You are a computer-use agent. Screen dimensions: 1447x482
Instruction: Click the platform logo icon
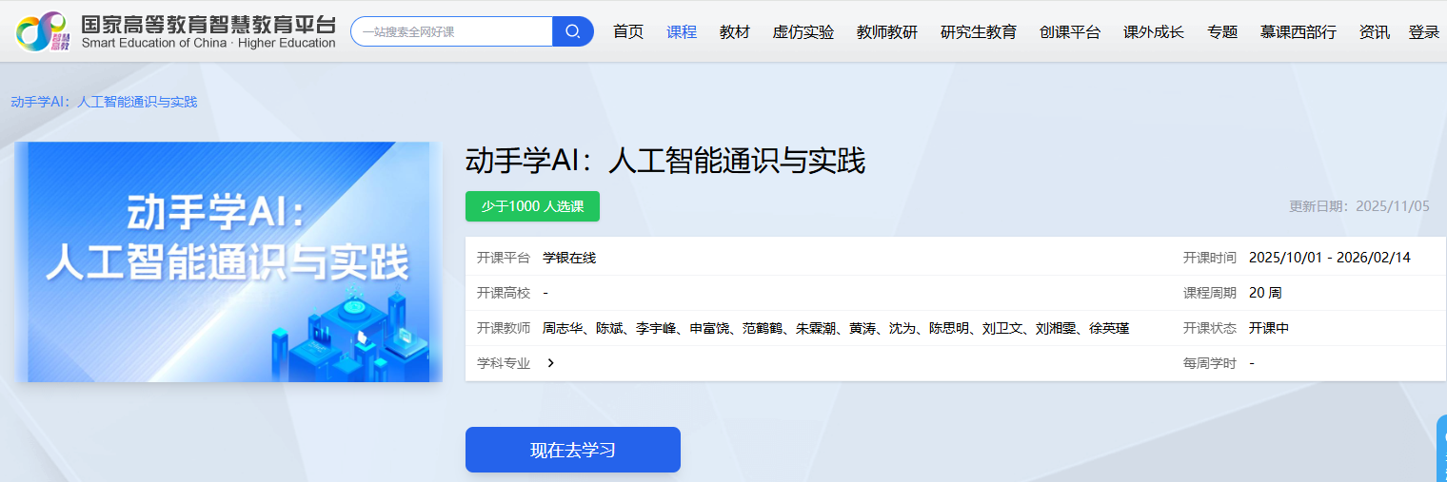click(42, 31)
